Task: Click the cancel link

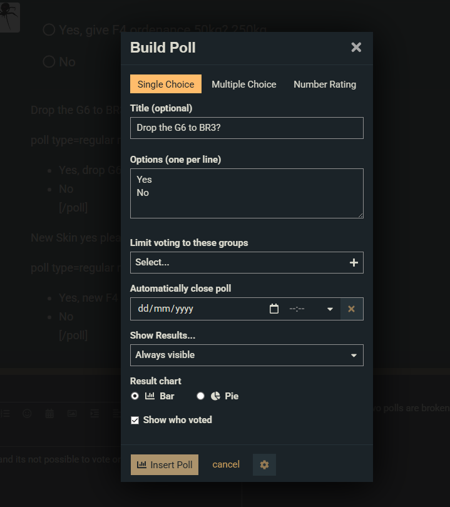Action: (x=226, y=464)
